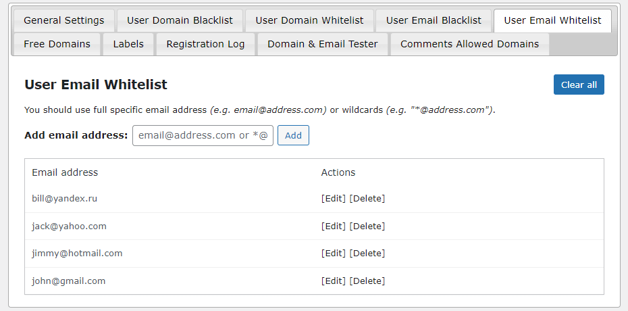Focus the Add email address field

tap(203, 135)
